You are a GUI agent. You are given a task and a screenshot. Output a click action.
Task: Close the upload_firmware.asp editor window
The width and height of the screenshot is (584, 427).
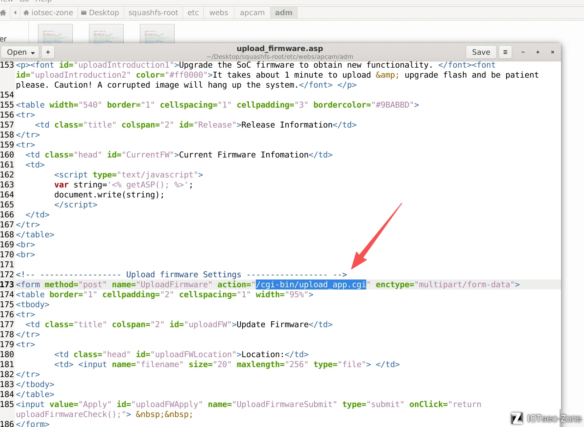[553, 52]
